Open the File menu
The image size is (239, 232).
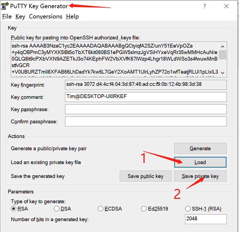(7, 17)
